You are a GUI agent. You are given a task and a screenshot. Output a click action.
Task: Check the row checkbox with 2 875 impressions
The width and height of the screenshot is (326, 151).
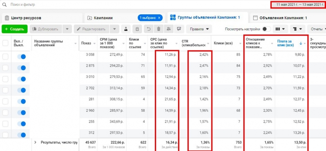click(x=5, y=68)
